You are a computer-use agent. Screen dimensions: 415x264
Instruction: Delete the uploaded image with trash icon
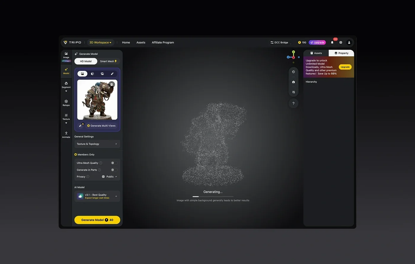pos(112,84)
